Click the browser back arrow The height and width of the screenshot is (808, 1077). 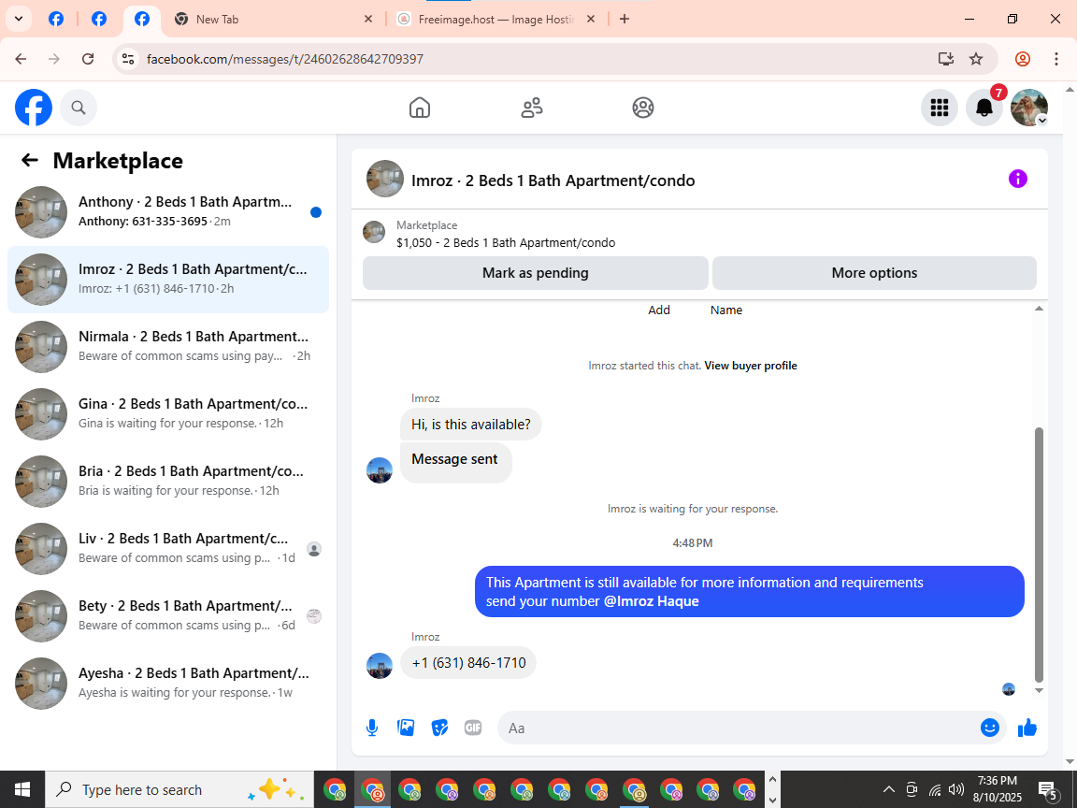point(21,59)
